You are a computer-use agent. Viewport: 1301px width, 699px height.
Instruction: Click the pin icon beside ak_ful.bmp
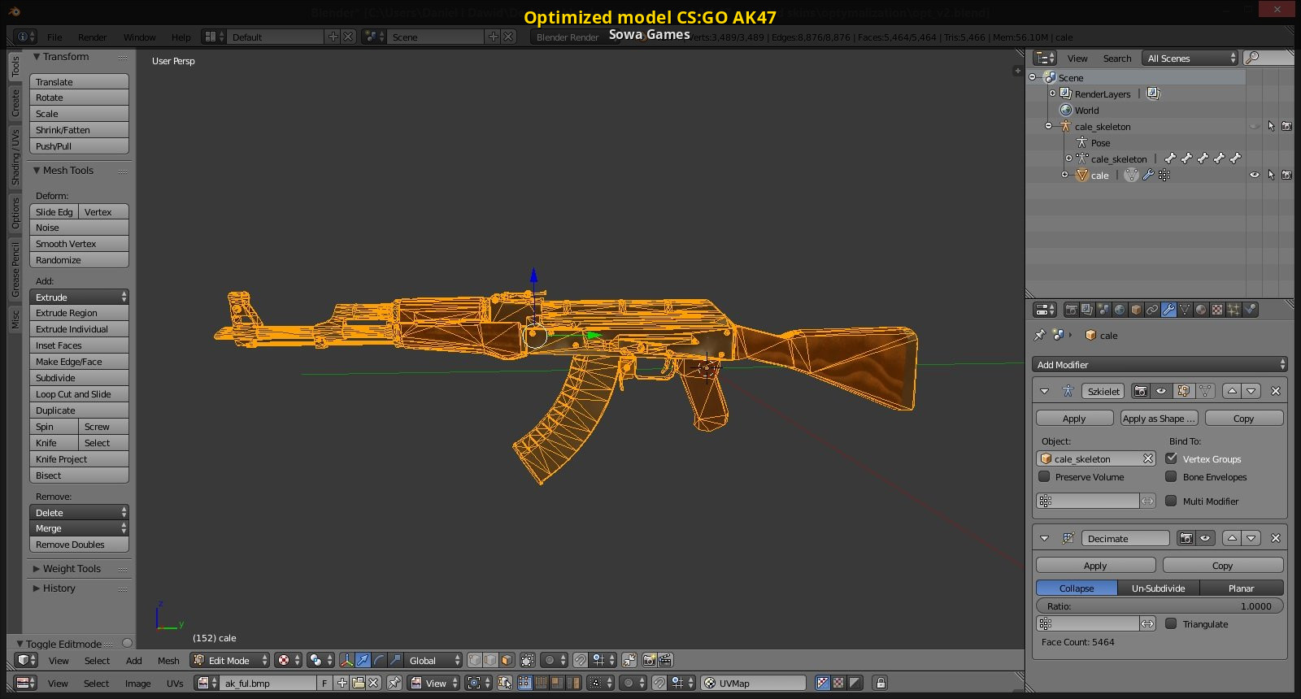point(394,683)
